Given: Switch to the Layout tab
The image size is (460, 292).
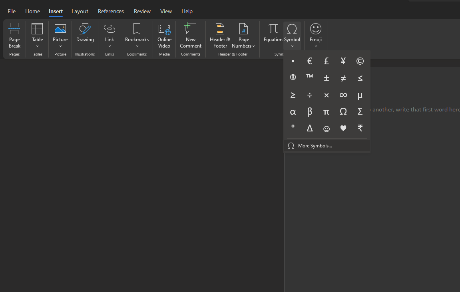Looking at the screenshot, I should point(80,11).
